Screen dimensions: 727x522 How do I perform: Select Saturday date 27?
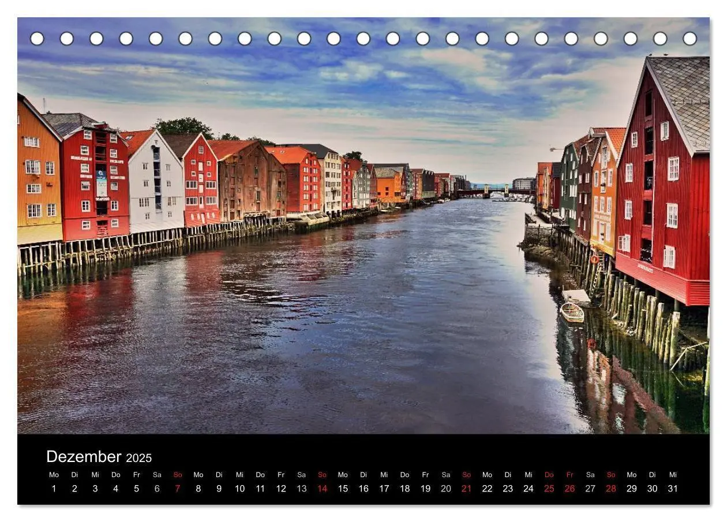(590, 489)
